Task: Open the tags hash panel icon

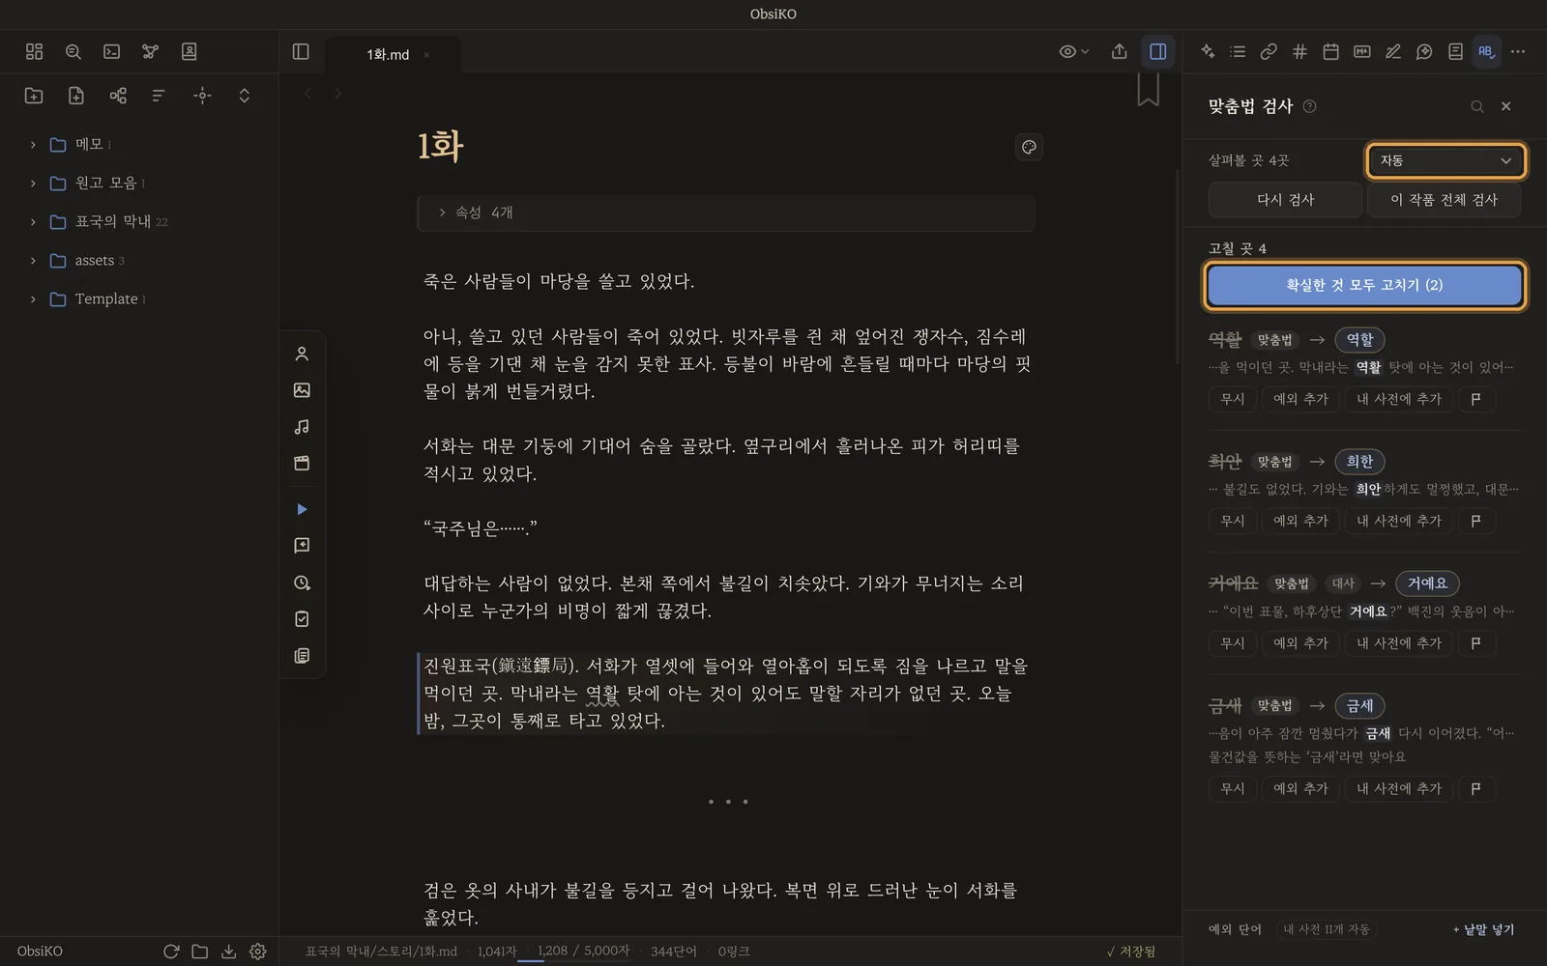Action: 1299,52
